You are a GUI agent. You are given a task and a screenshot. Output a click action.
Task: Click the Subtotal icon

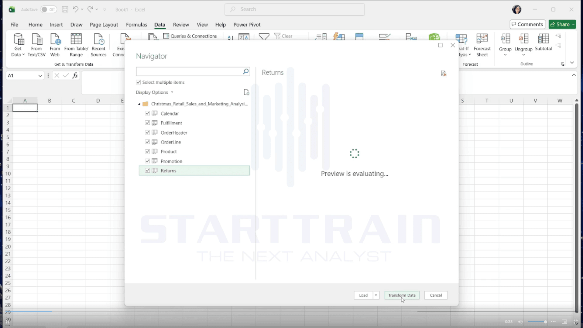click(x=543, y=43)
